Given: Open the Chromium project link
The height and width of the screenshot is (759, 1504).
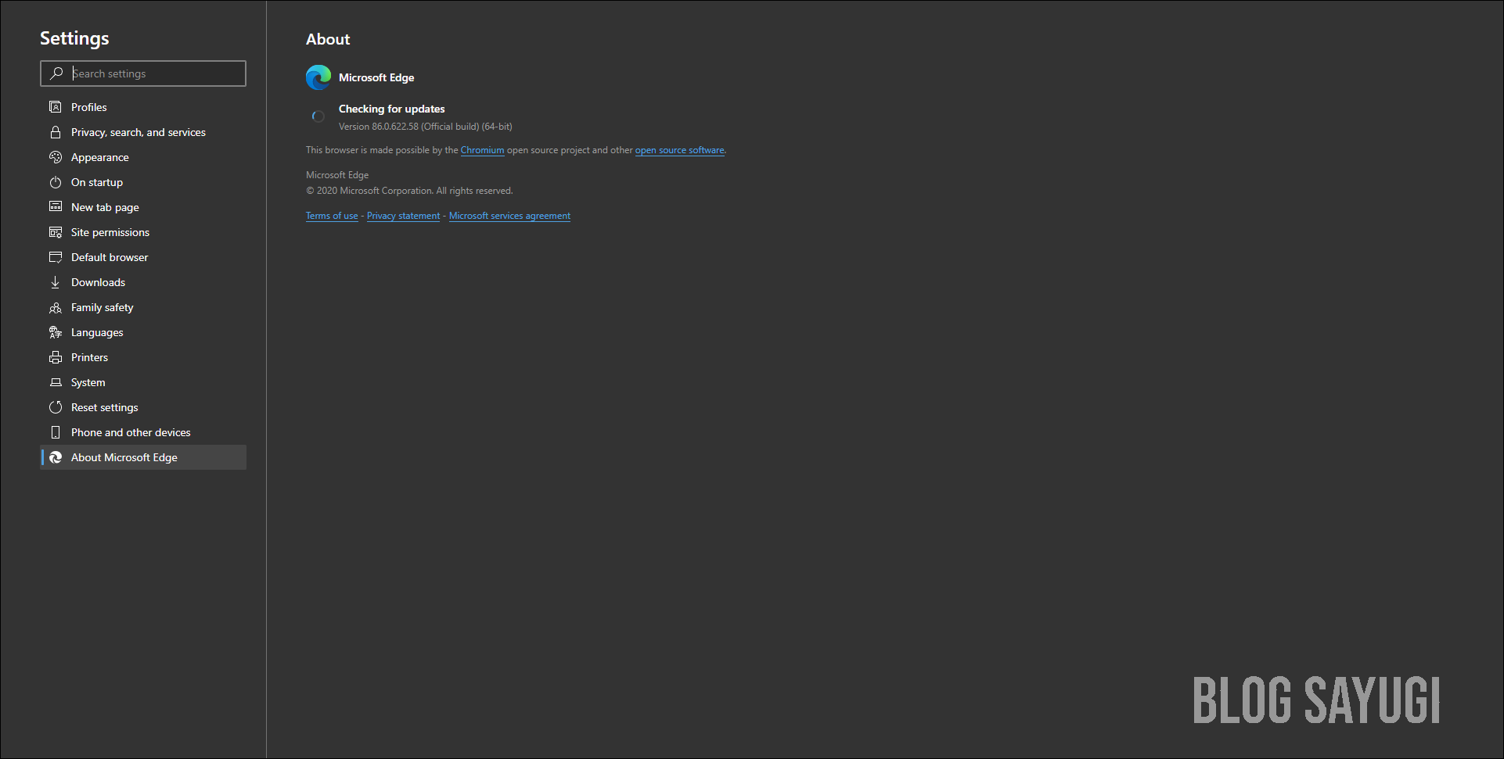Looking at the screenshot, I should 482,150.
